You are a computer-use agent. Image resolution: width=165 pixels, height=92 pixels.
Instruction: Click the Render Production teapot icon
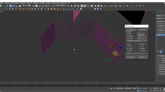(x=101, y=6)
